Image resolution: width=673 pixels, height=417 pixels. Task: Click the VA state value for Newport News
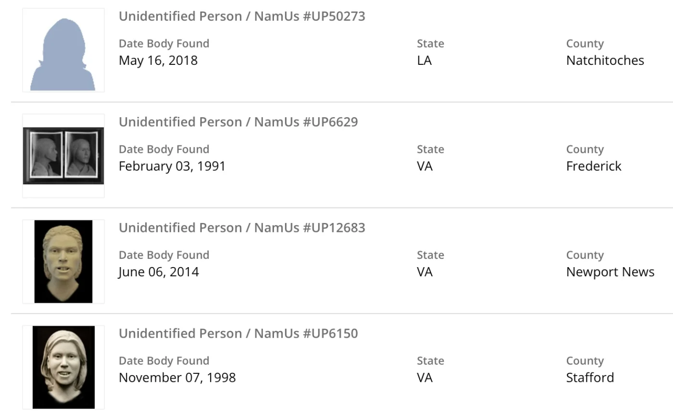(425, 272)
